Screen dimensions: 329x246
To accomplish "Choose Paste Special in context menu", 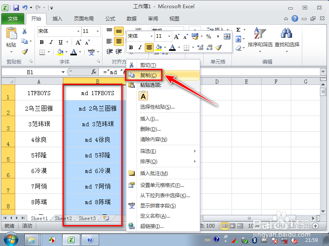I will [x=162, y=107].
